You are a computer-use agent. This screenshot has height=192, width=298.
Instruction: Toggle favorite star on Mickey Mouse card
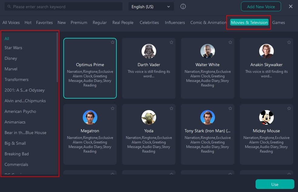289,109
